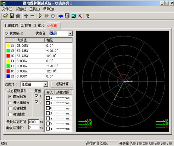The width and height of the screenshot is (174, 146).
Task: Open the 试验(E) menu
Action: [21, 9]
